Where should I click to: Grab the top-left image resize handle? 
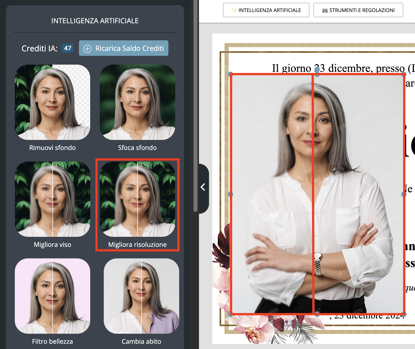(x=231, y=74)
